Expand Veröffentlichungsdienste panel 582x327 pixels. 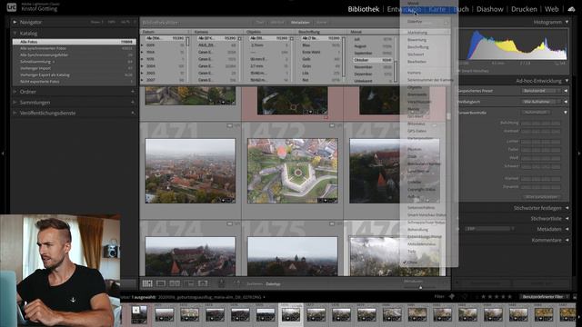point(15,113)
